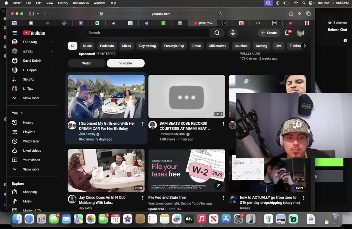Select the Freestyle Rap filter chip
Image resolution: width=352 pixels, height=229 pixels.
(174, 46)
